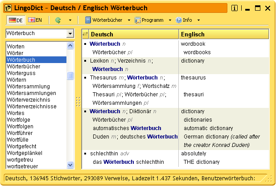
Task: Click the thesauri translation cell
Action: [x=194, y=95]
